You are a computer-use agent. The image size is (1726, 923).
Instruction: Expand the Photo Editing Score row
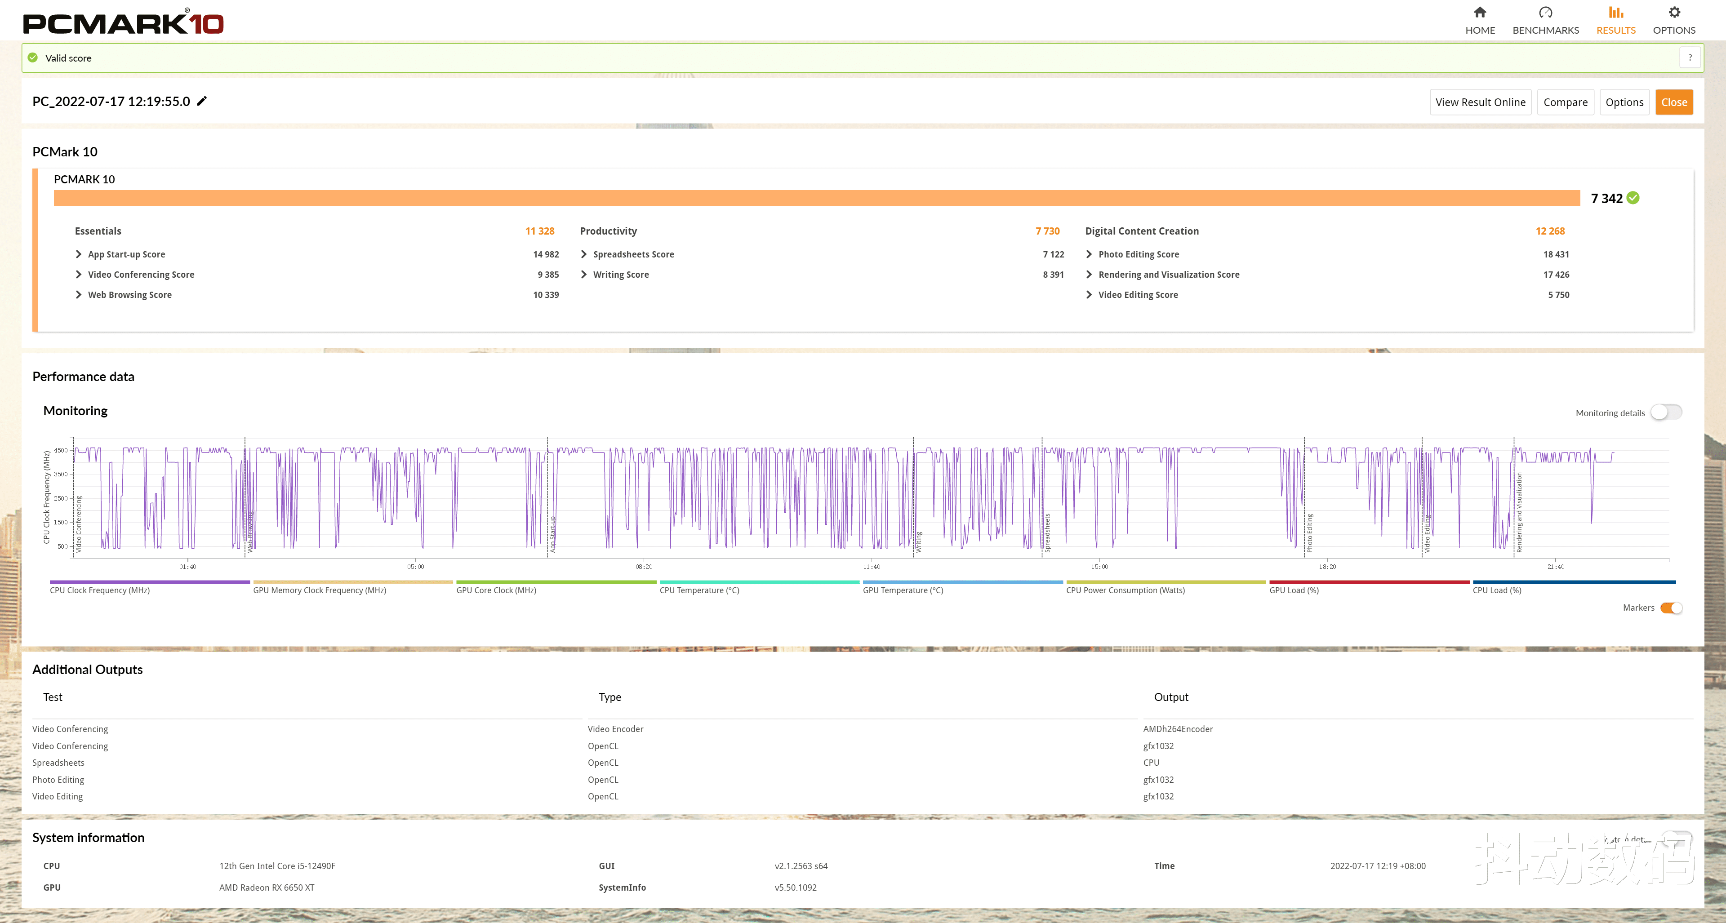click(1089, 254)
